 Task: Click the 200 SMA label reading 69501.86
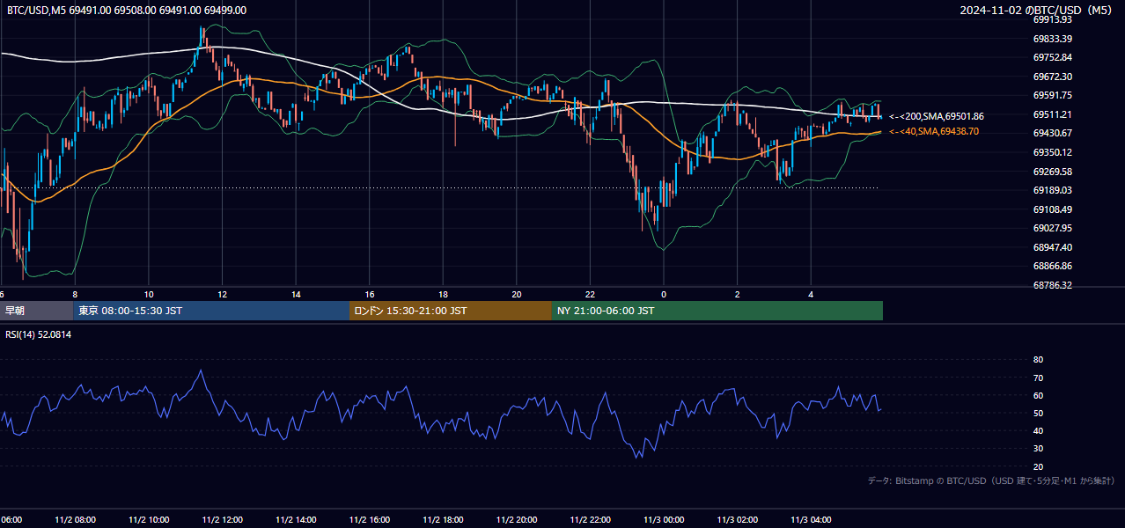pyautogui.click(x=937, y=116)
